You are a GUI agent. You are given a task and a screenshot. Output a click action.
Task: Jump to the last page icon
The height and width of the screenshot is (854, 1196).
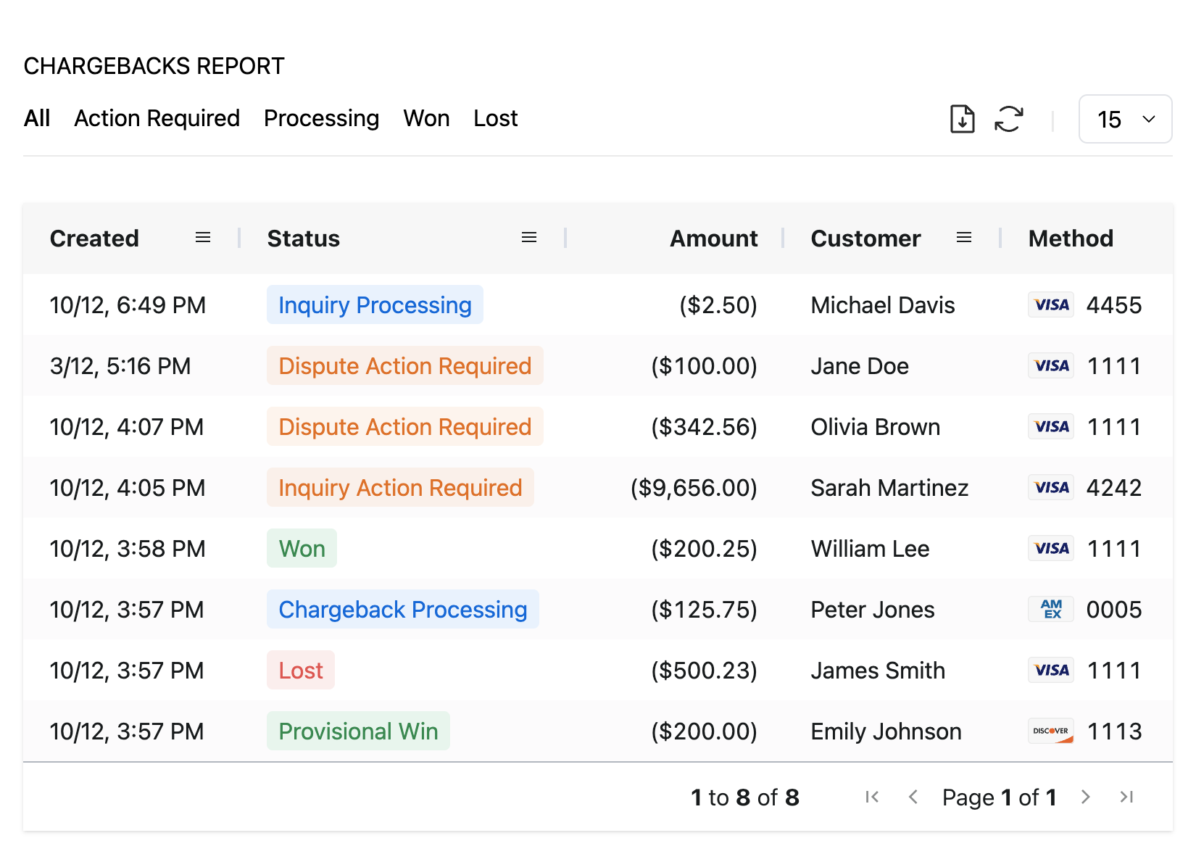pyautogui.click(x=1126, y=797)
